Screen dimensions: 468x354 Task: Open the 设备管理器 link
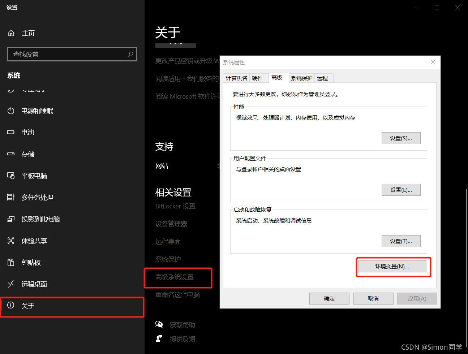tap(171, 224)
